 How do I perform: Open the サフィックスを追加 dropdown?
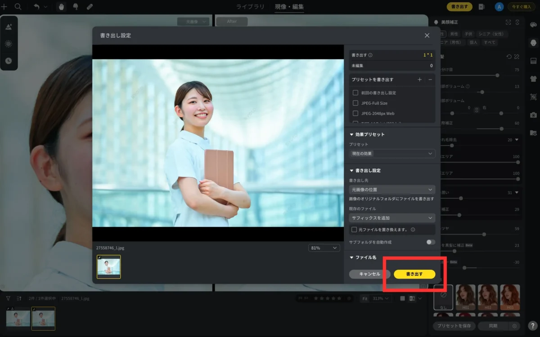(392, 218)
